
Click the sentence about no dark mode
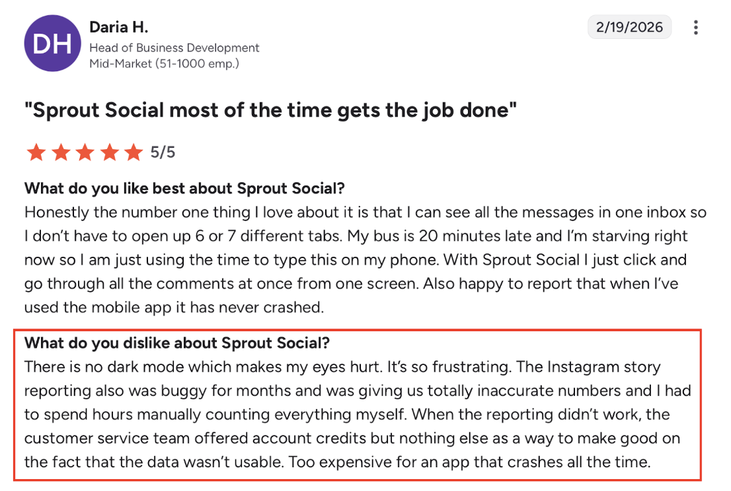[204, 367]
